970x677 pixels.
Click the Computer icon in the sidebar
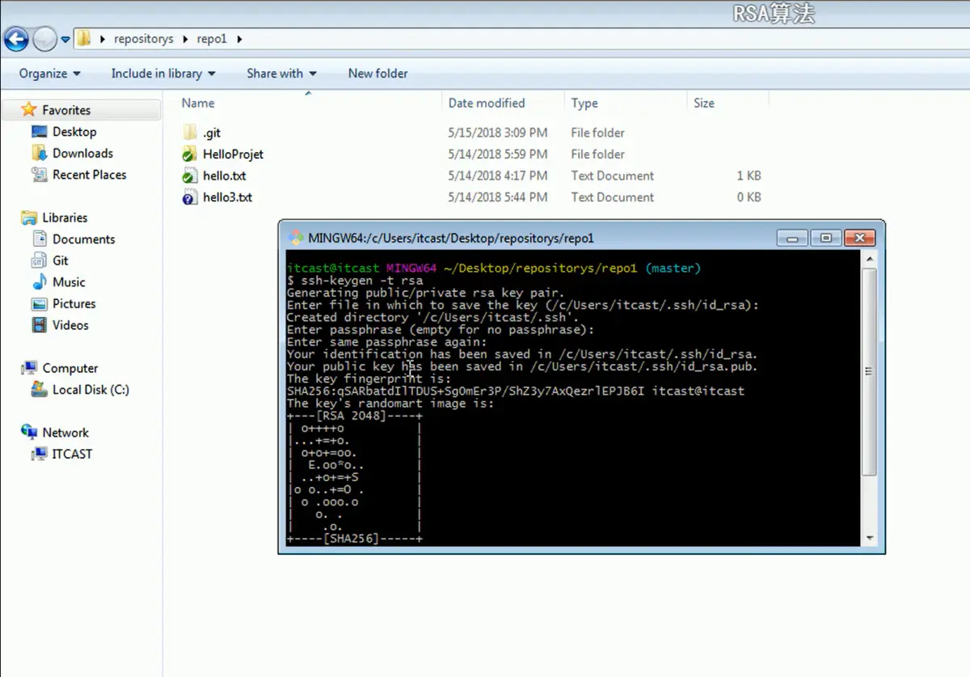pos(29,368)
